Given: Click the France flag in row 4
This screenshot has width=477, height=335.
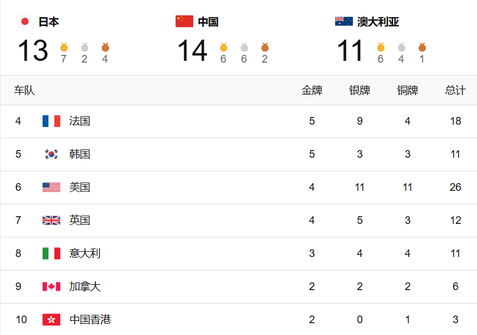Looking at the screenshot, I should coord(51,121).
